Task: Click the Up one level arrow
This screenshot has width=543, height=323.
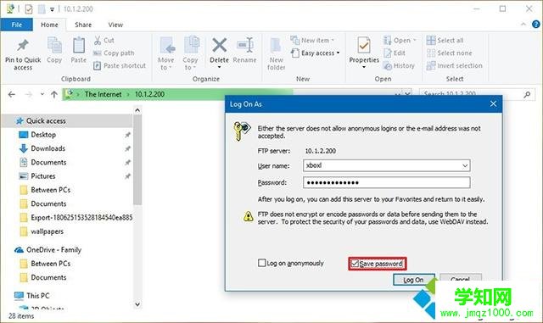Action: (x=54, y=94)
